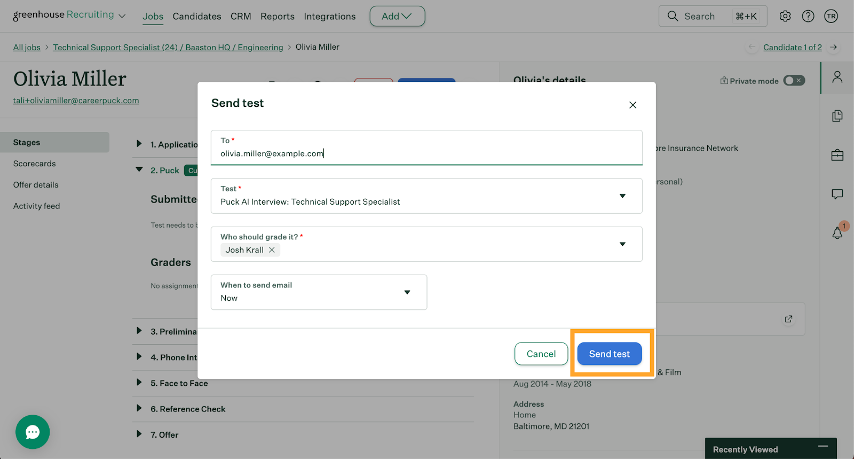Click the help question mark icon
The height and width of the screenshot is (459, 854).
808,16
